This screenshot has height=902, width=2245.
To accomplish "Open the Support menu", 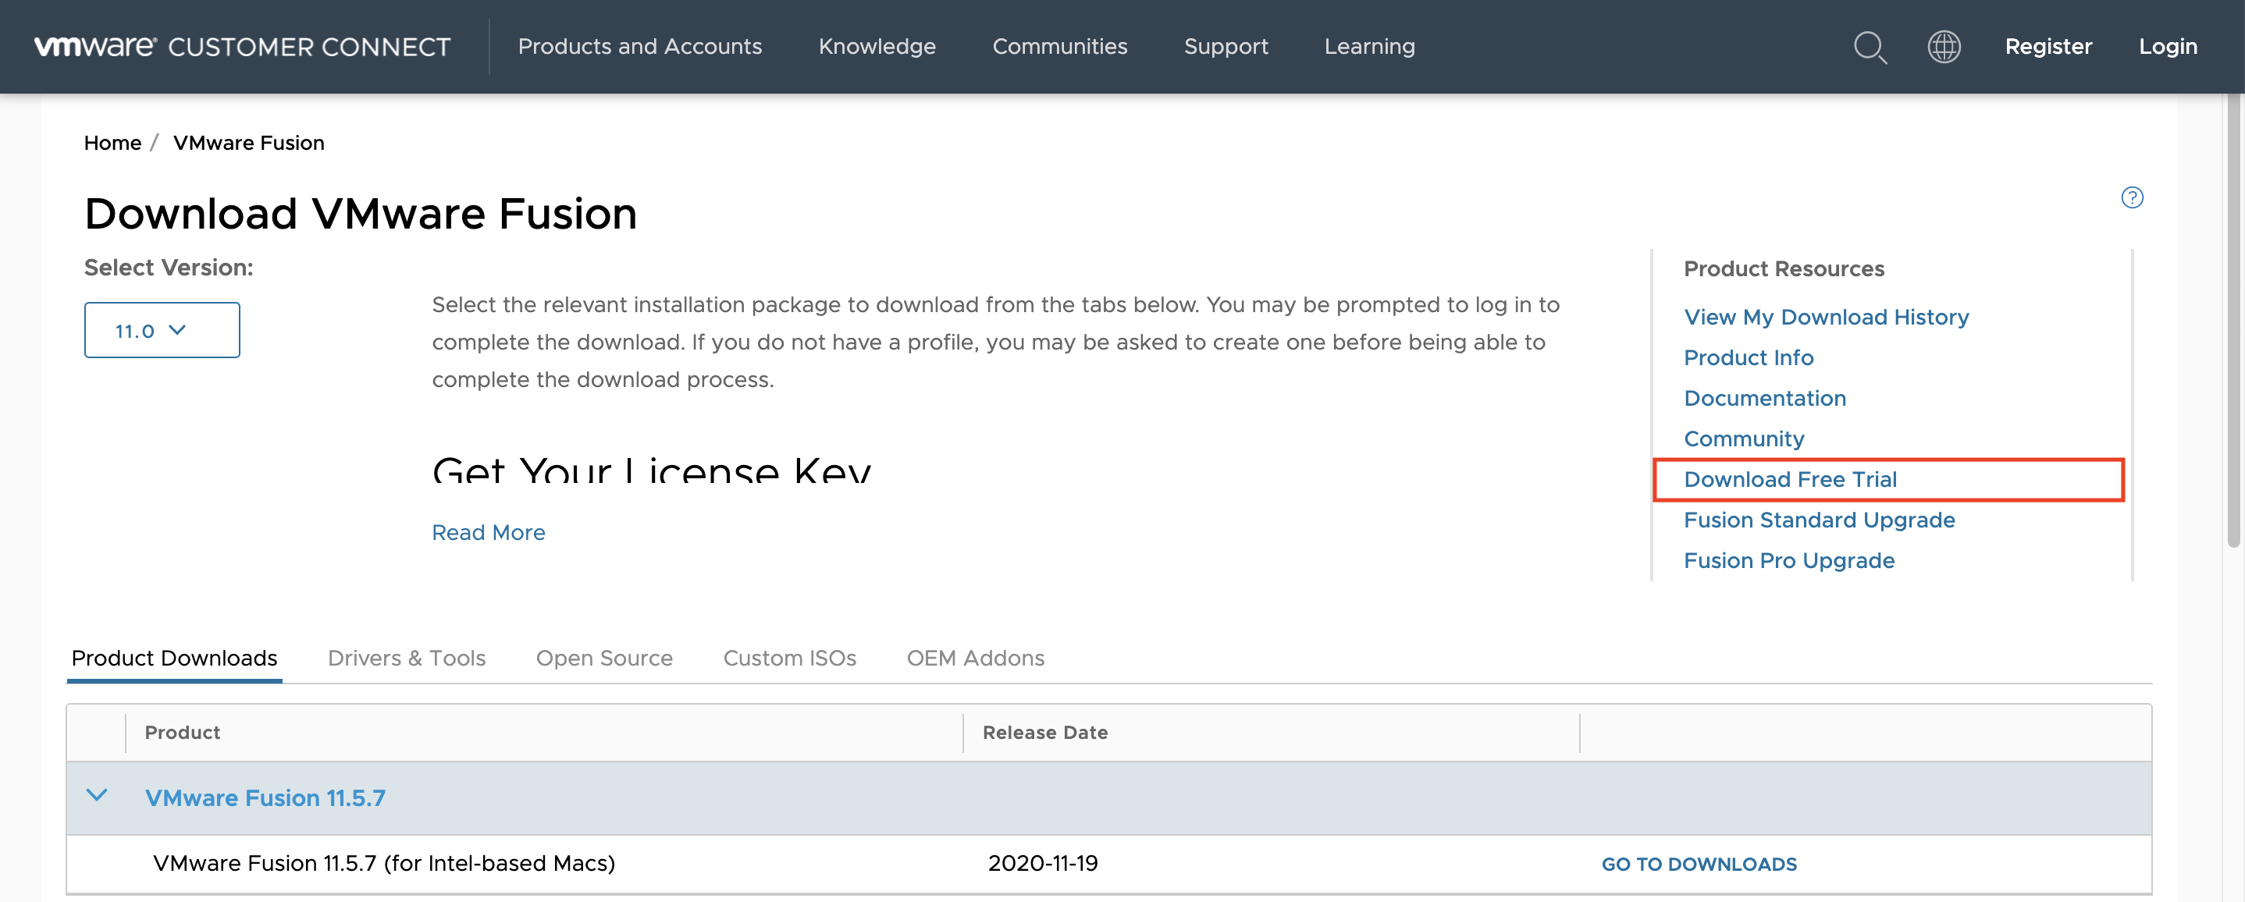I will point(1226,46).
